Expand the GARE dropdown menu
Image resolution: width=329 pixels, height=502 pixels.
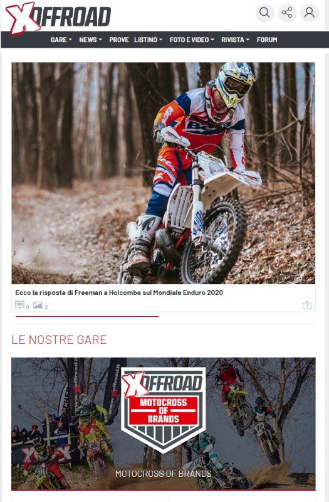coord(61,40)
